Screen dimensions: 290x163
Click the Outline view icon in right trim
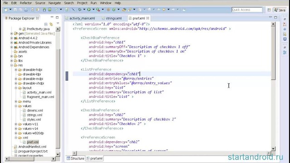pyautogui.click(x=285, y=53)
